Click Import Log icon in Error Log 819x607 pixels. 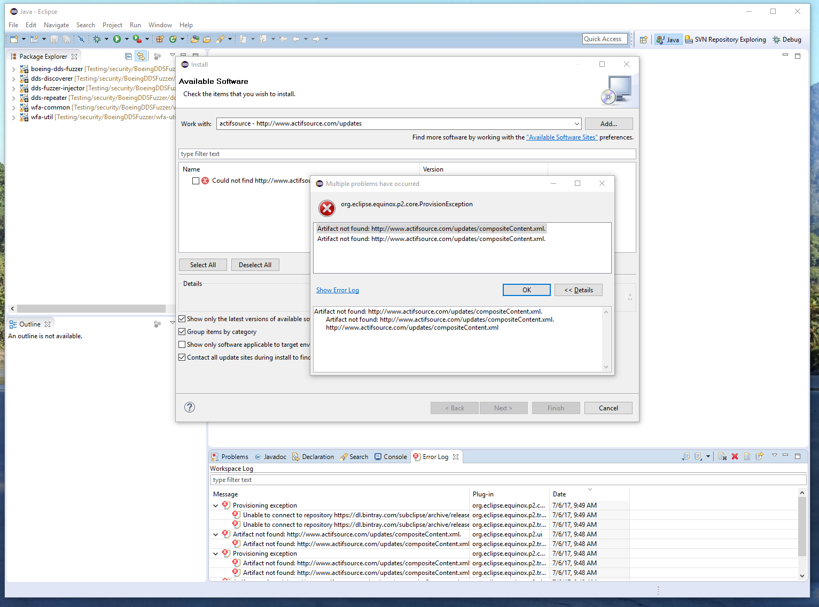(698, 456)
